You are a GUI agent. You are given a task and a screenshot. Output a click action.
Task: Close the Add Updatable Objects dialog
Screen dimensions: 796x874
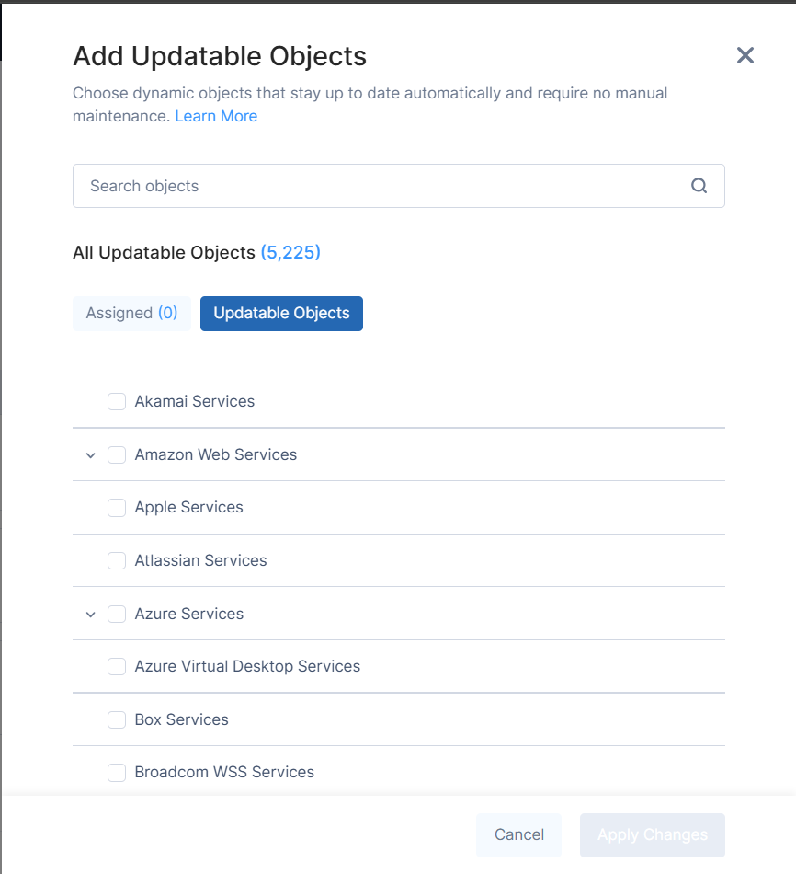[x=745, y=55]
